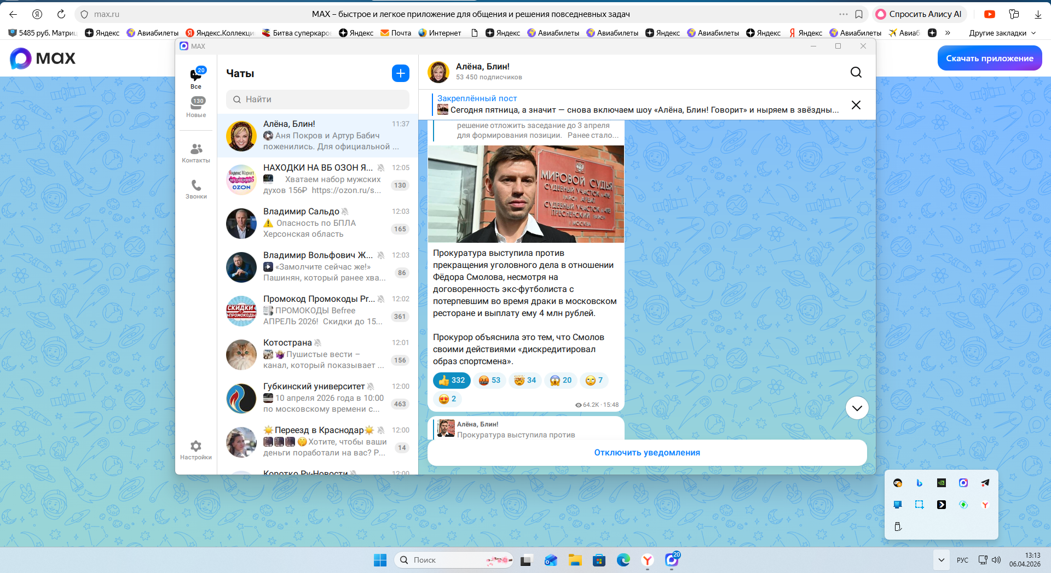This screenshot has width=1051, height=573.
Task: Click the screaming face 20 reaction
Action: tap(561, 381)
